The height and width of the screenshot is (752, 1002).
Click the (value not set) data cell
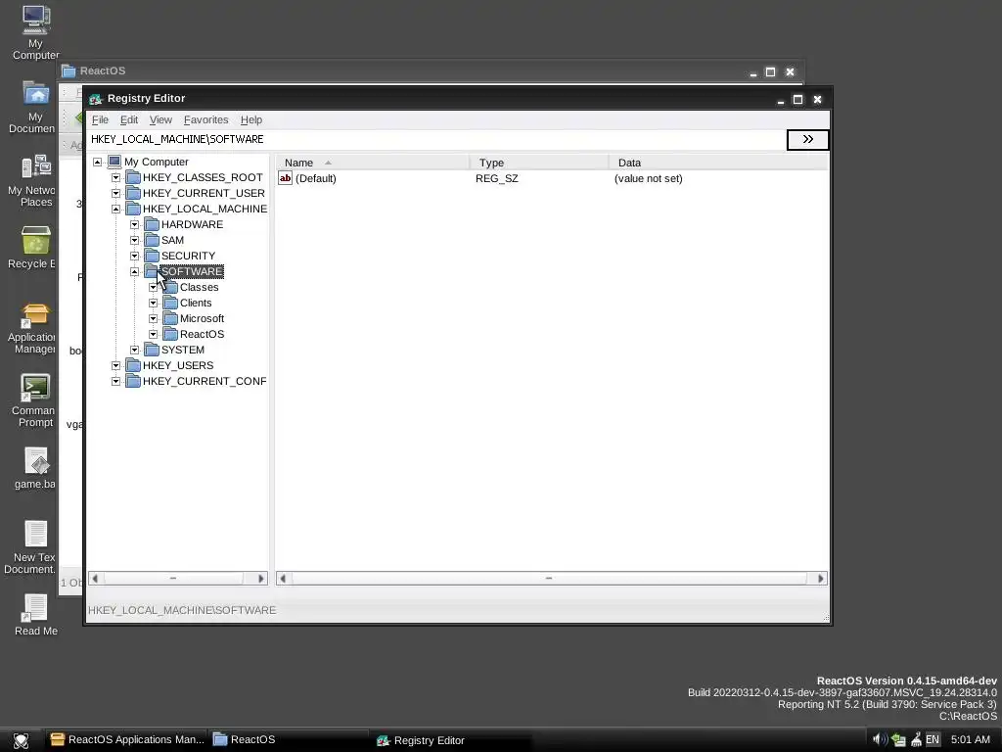(x=648, y=178)
